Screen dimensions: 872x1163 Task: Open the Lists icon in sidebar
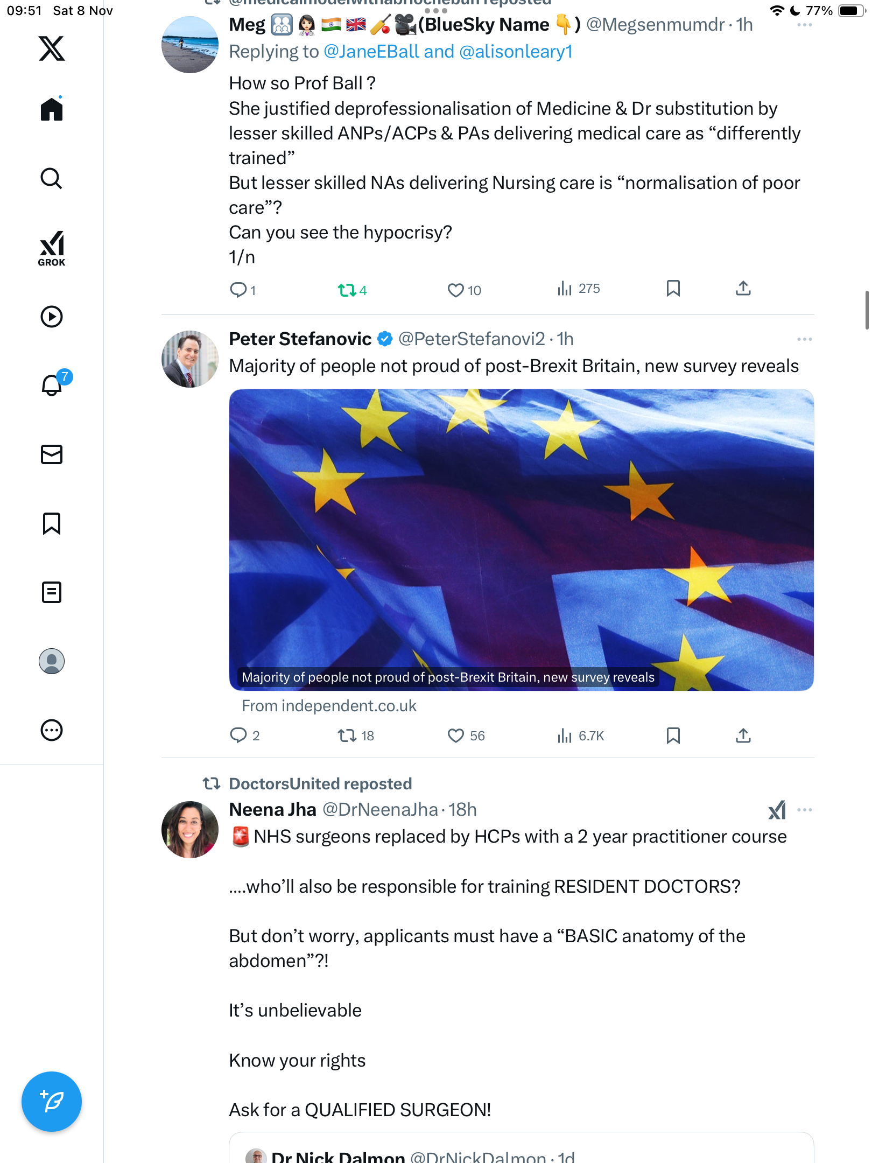coord(52,592)
